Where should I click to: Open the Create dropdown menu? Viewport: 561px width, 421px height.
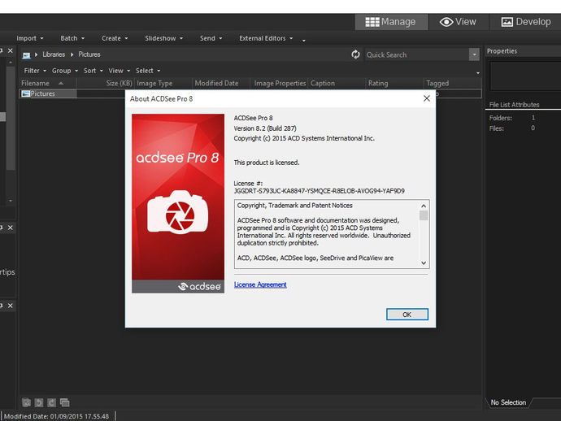click(115, 38)
